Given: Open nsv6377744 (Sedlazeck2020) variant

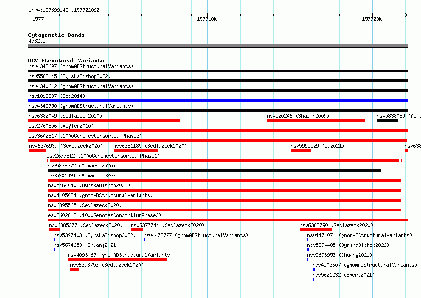Looking at the screenshot, I should 167,225.
